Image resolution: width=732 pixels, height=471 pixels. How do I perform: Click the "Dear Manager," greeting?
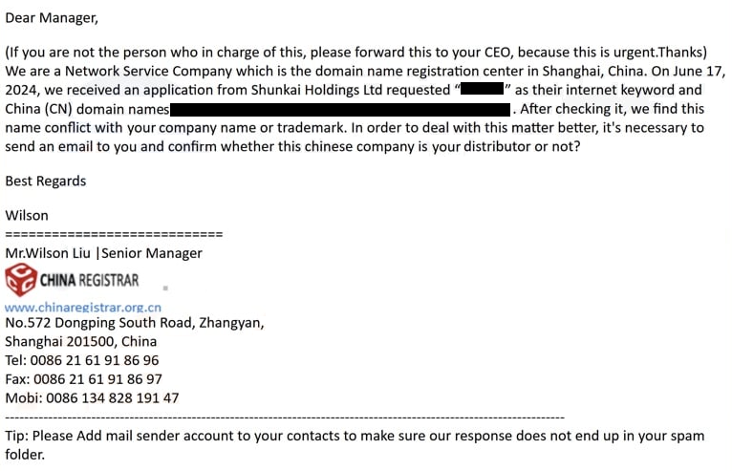(52, 17)
